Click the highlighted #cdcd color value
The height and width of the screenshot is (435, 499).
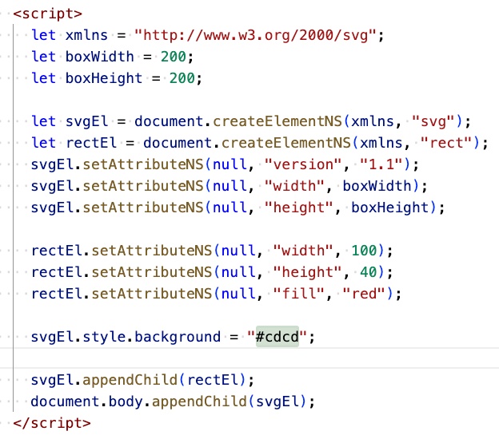coord(277,337)
